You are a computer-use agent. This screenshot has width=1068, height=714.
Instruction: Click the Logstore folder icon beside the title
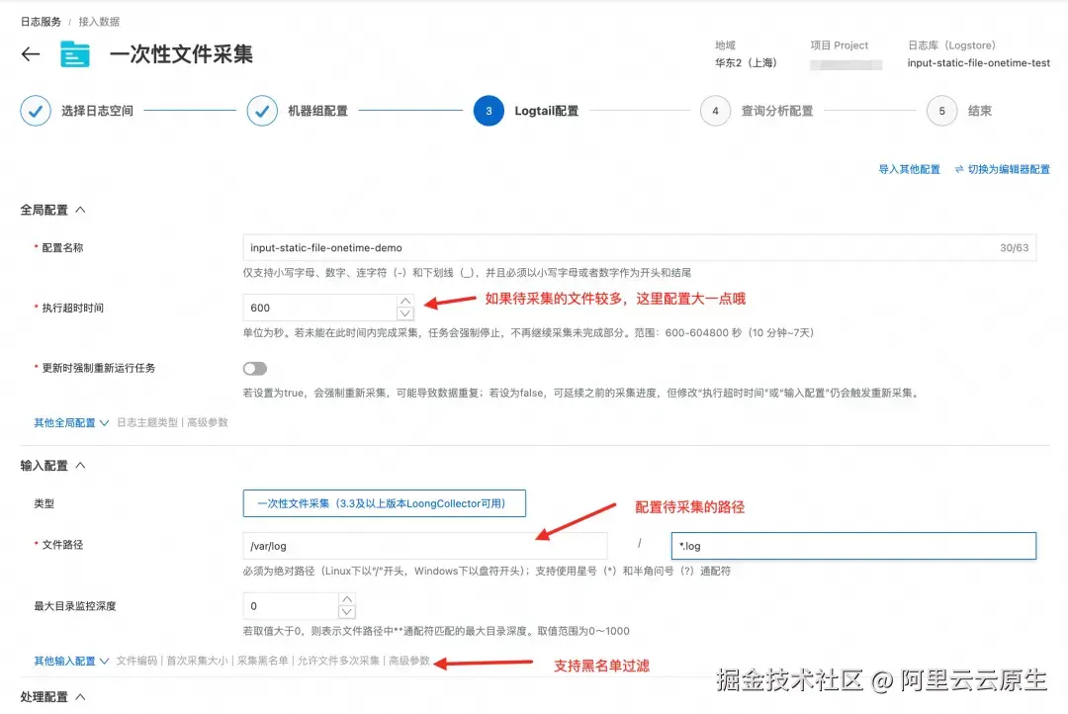click(75, 54)
